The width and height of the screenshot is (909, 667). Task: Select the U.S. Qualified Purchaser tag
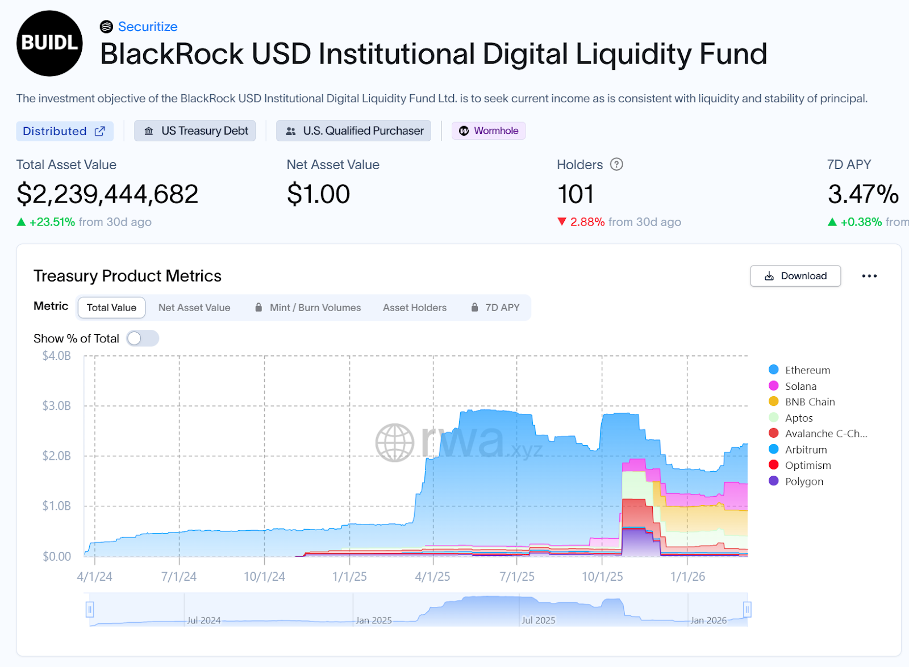[x=353, y=131]
